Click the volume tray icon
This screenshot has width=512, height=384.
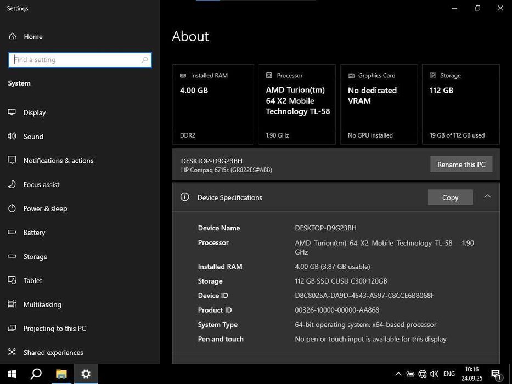(x=434, y=374)
